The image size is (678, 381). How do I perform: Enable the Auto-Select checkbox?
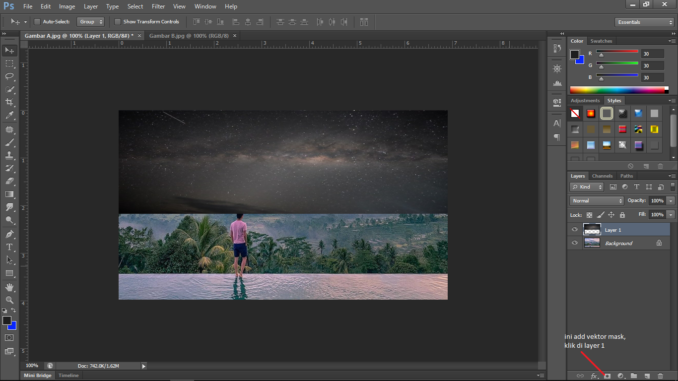click(37, 22)
